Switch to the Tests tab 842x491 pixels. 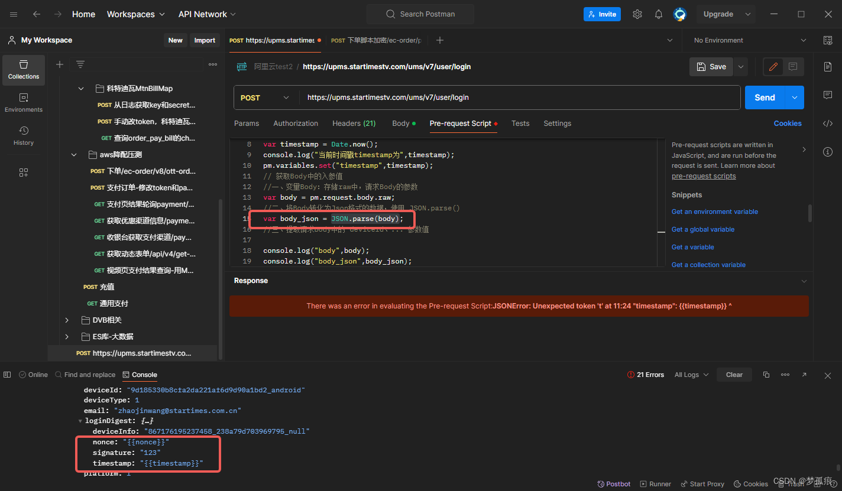click(x=520, y=123)
